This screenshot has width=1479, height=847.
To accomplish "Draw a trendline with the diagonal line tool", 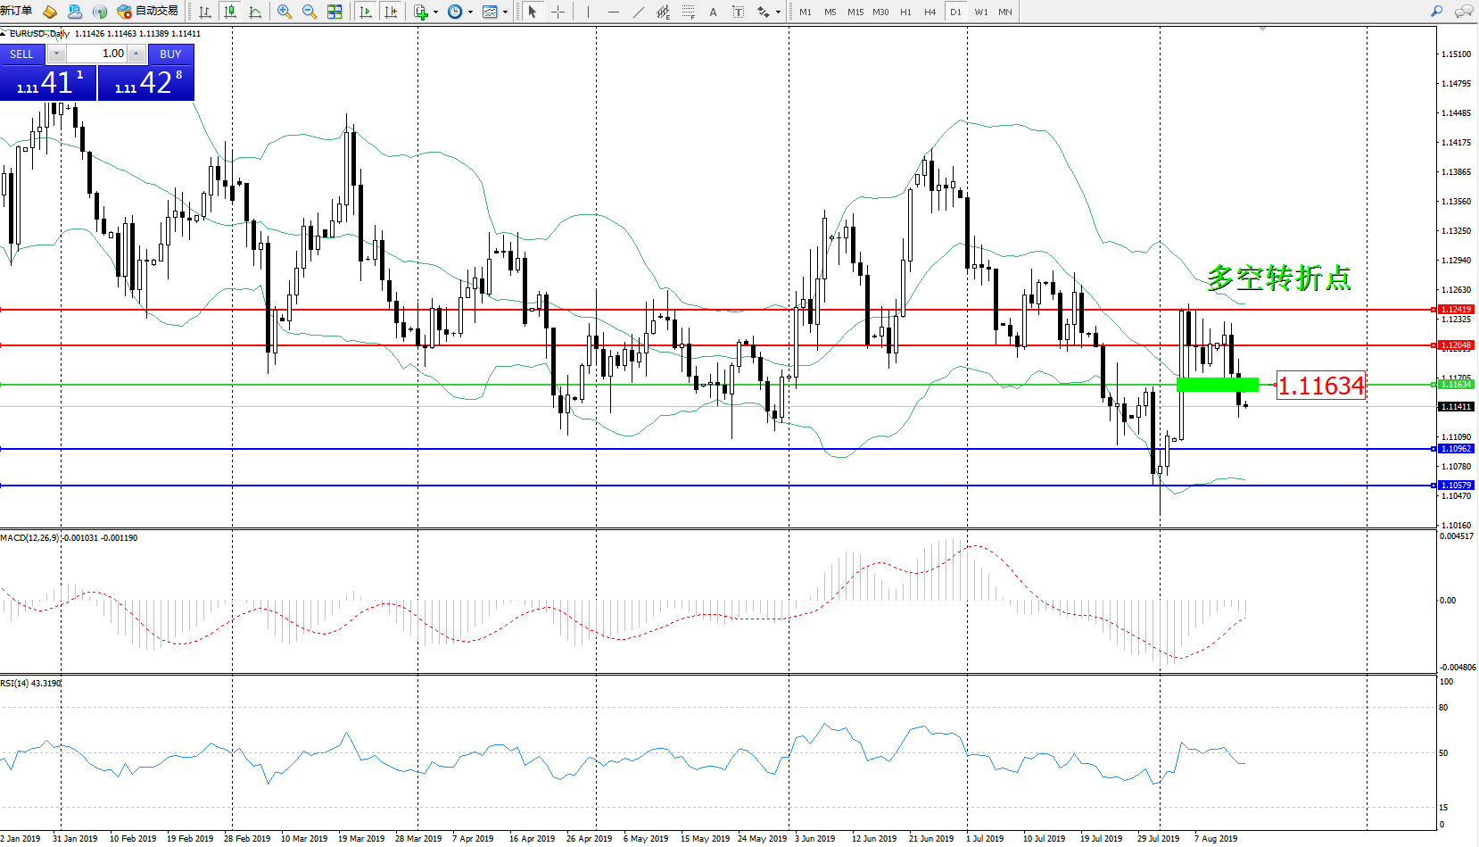I will [638, 12].
